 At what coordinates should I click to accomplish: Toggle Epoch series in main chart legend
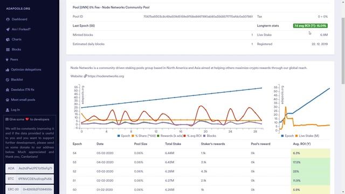coord(123,136)
